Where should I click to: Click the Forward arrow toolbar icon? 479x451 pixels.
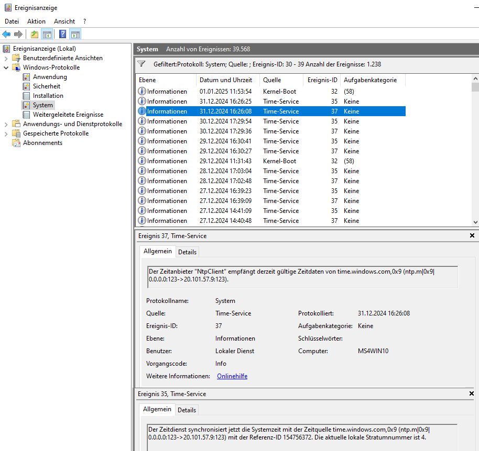coord(18,34)
